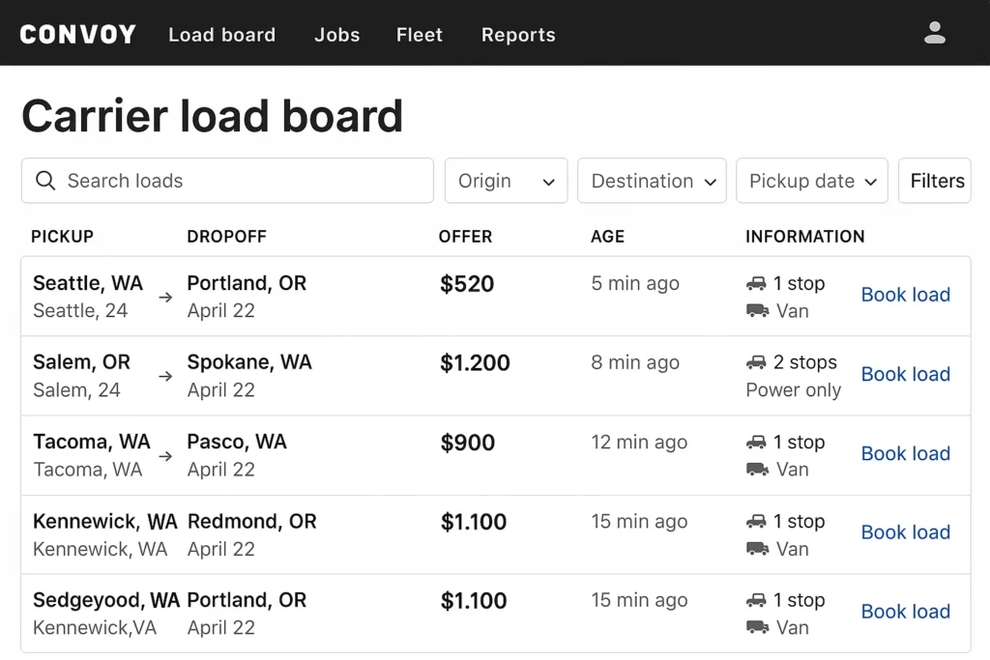
Task: Book the Kennewick to Redmond load
Action: [x=905, y=532]
